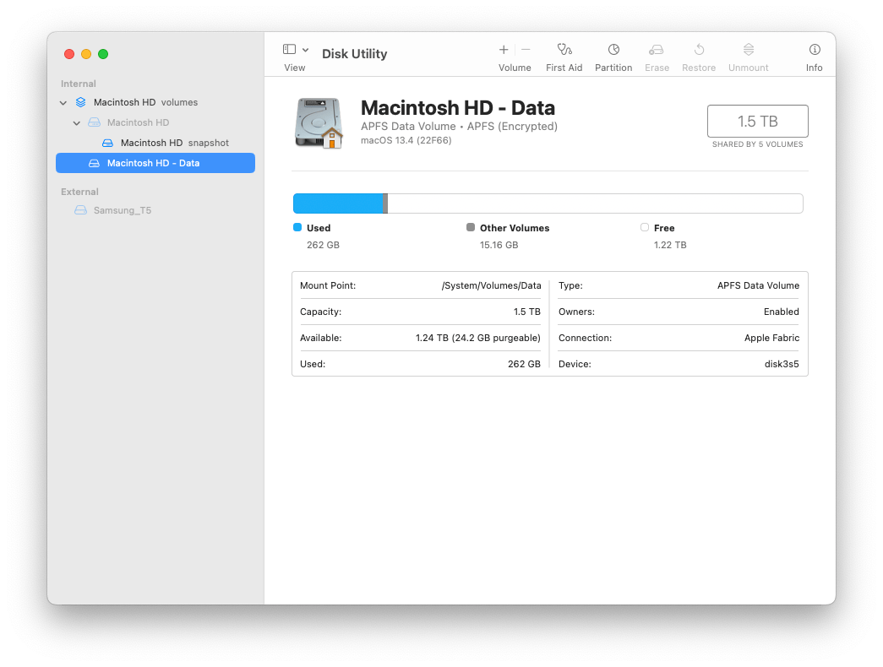Image resolution: width=883 pixels, height=667 pixels.
Task: Click the minus icon to delete a volume
Action: [x=525, y=50]
